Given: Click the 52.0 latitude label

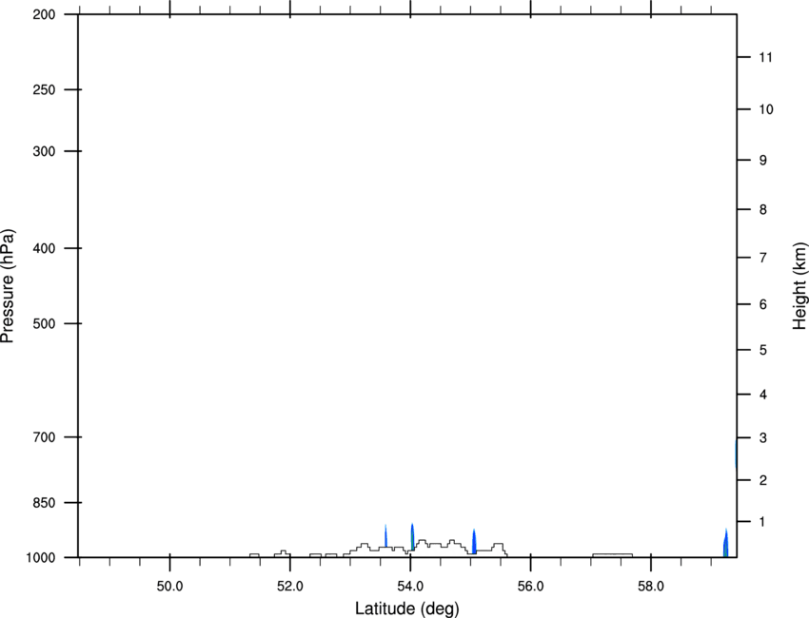Looking at the screenshot, I should point(290,586).
